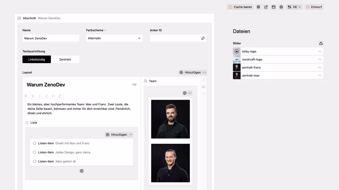Click the preview window icon in top bar
339x190 pixels.
[x=274, y=7]
